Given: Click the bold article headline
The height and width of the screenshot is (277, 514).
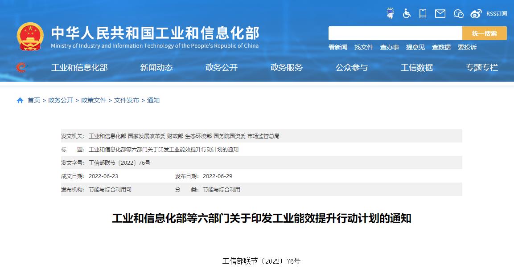Looking at the screenshot, I should point(262,218).
